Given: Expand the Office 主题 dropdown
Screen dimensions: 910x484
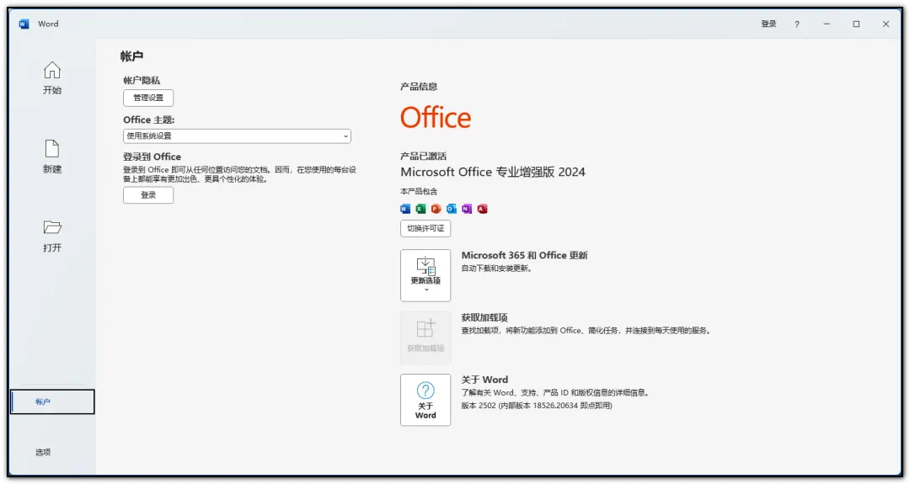Looking at the screenshot, I should coord(237,136).
